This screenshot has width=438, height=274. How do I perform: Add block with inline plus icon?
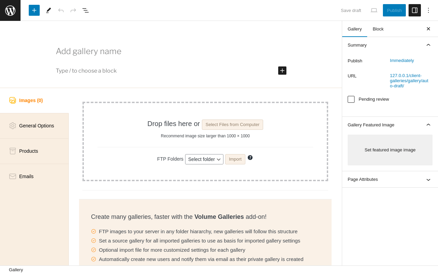(x=282, y=71)
